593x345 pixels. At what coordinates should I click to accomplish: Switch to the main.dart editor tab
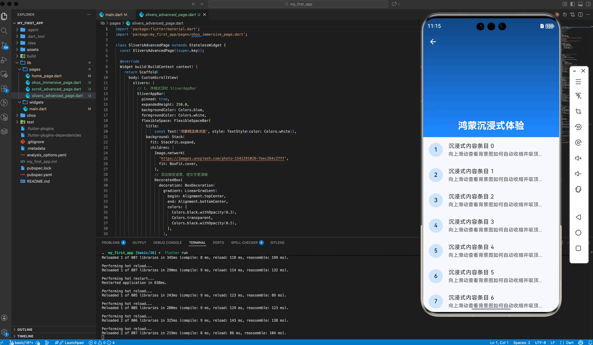[114, 15]
